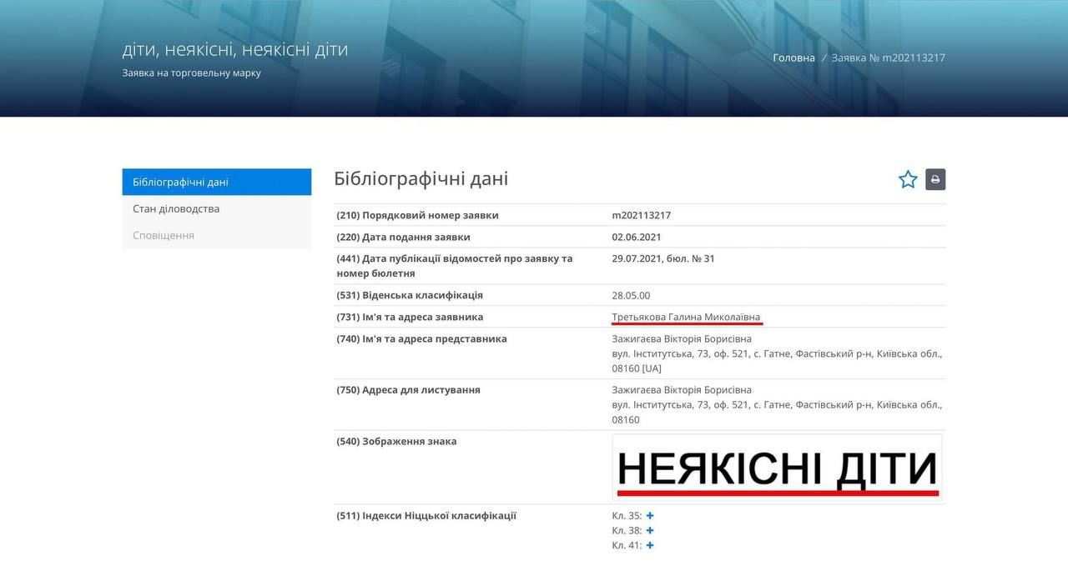Expand the Кл. 35 Nice classification entry
This screenshot has height=586, width=1068.
[649, 515]
